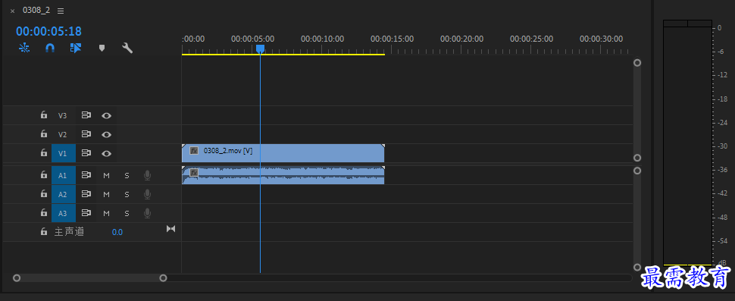Solo audio track A2

[127, 194]
